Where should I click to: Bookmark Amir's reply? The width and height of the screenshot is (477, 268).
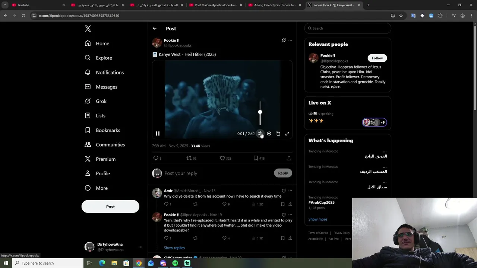pos(283,204)
